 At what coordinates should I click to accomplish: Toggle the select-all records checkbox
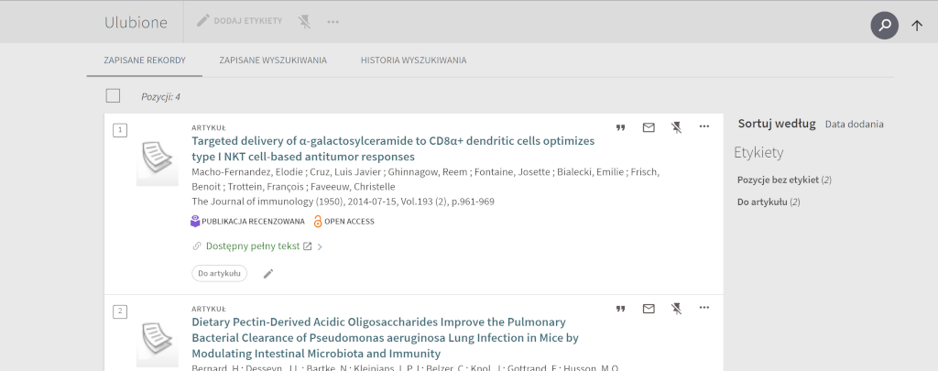point(114,95)
